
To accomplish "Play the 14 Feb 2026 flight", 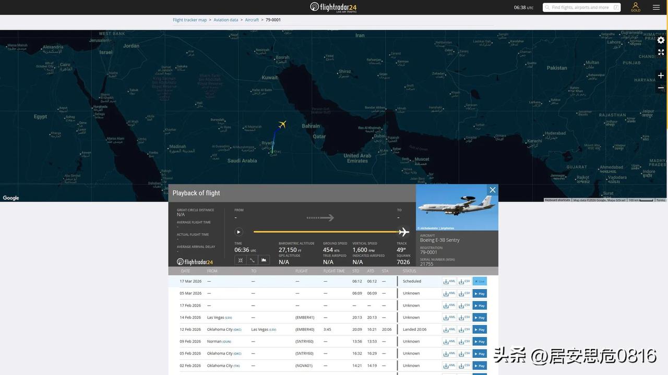I will 480,317.
